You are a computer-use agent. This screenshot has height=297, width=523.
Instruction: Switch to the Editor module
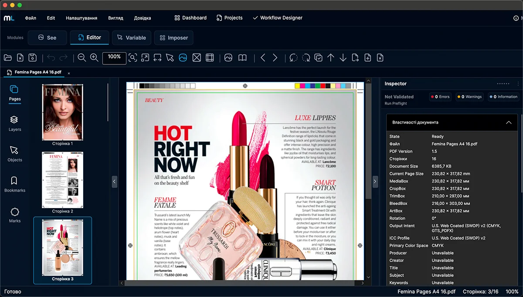click(x=89, y=37)
